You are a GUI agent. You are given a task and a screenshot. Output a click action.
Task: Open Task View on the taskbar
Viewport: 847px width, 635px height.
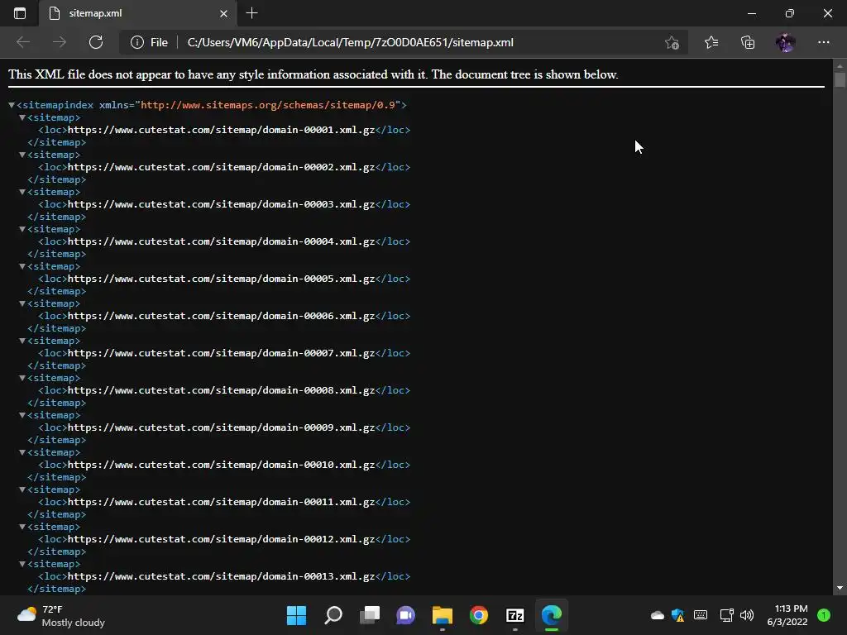pyautogui.click(x=370, y=615)
